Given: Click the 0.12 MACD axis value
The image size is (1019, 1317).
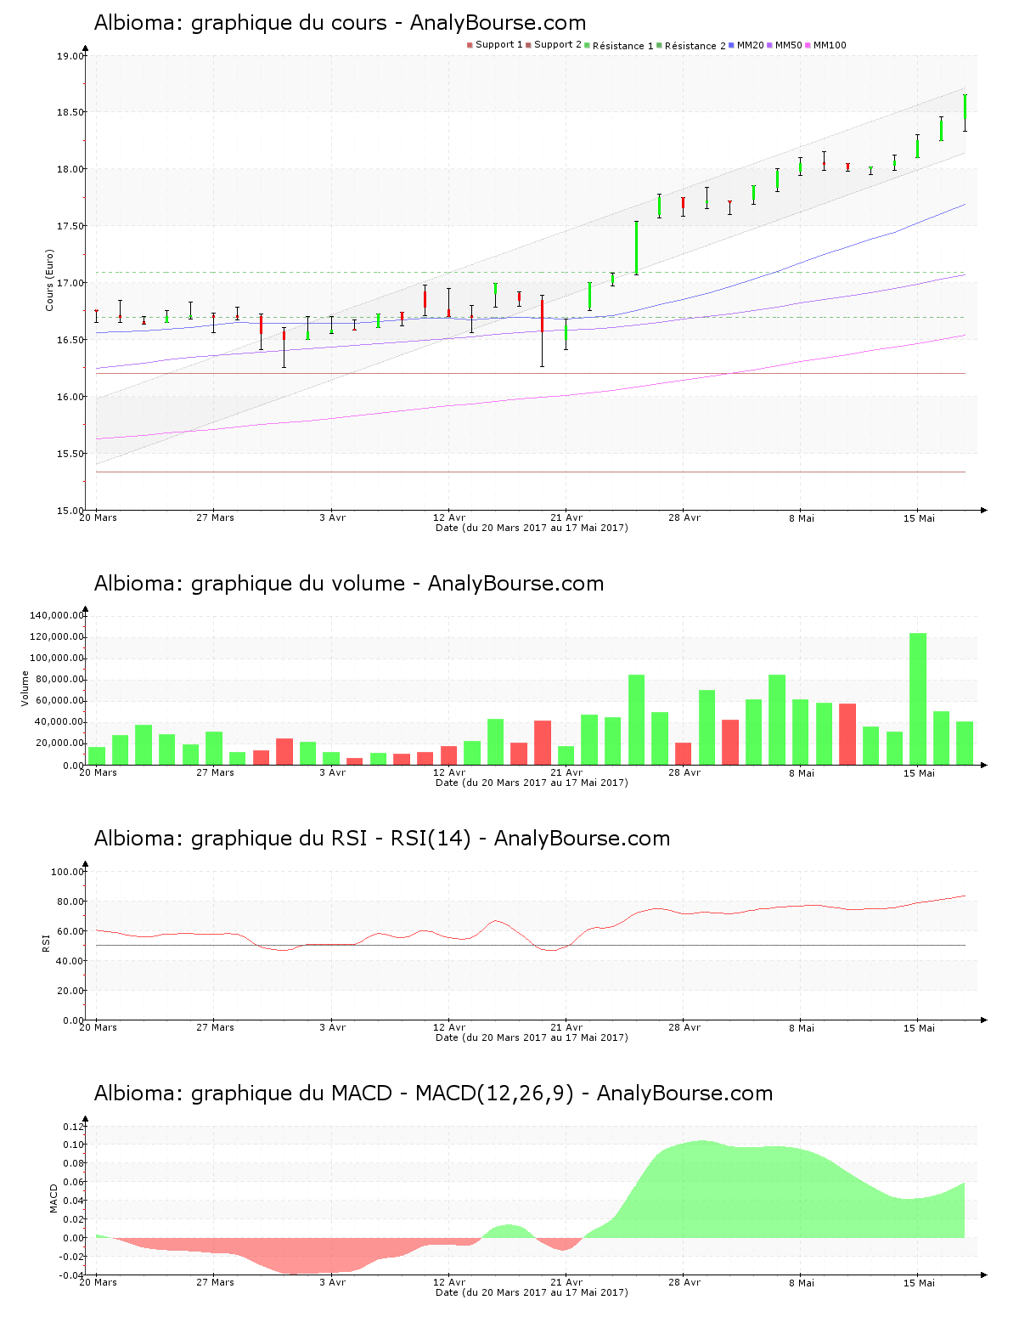Looking at the screenshot, I should [x=75, y=1127].
